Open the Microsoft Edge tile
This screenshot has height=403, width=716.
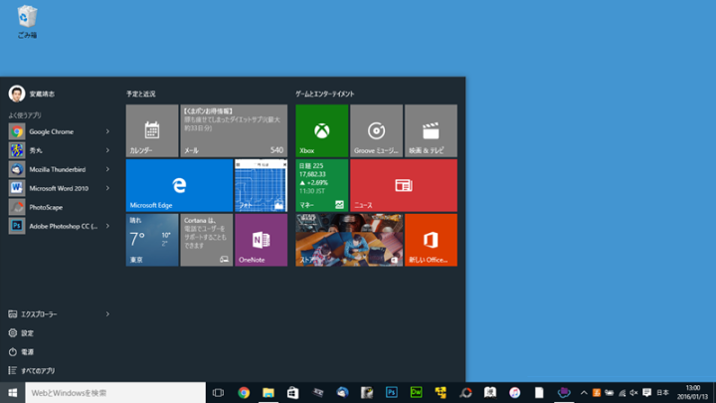click(179, 185)
